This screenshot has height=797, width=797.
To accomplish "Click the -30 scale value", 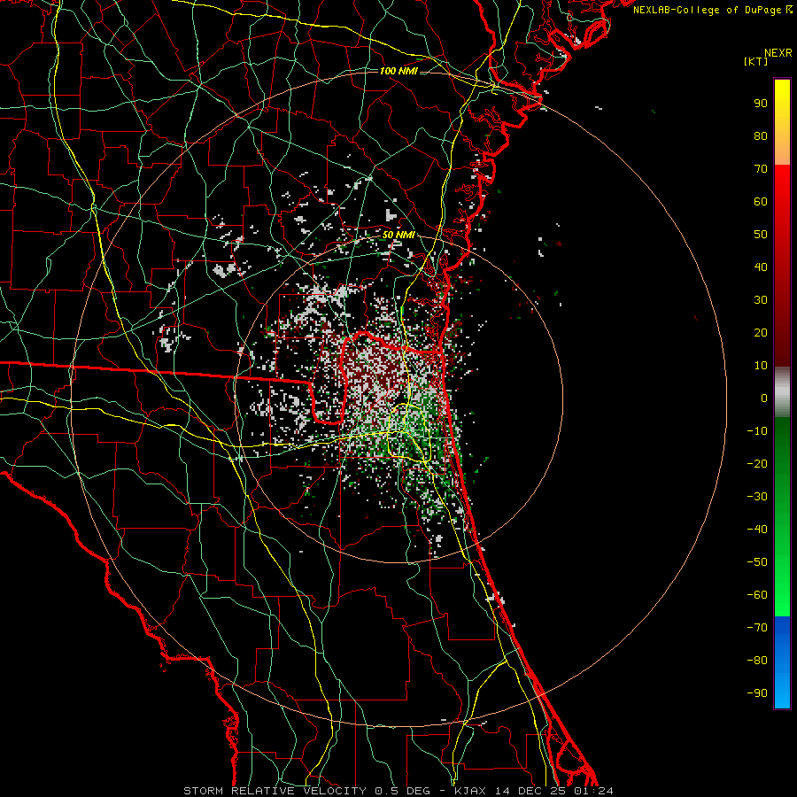I will 757,497.
